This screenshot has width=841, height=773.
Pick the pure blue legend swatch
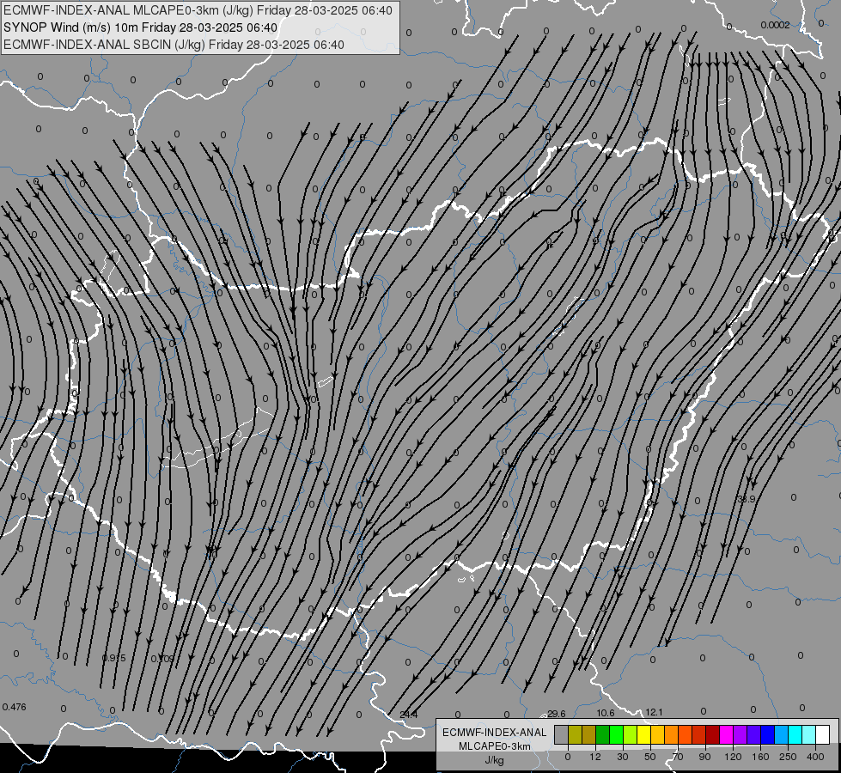(767, 734)
